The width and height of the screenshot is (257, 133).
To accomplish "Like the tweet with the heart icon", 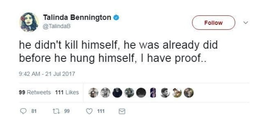I will [x=89, y=111].
